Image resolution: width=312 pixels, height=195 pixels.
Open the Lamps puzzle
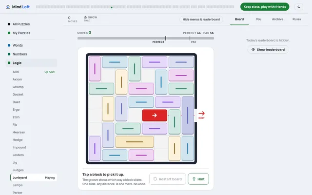click(18, 185)
